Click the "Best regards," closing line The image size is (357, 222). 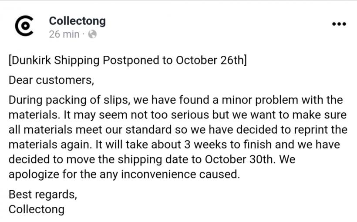[x=43, y=194]
